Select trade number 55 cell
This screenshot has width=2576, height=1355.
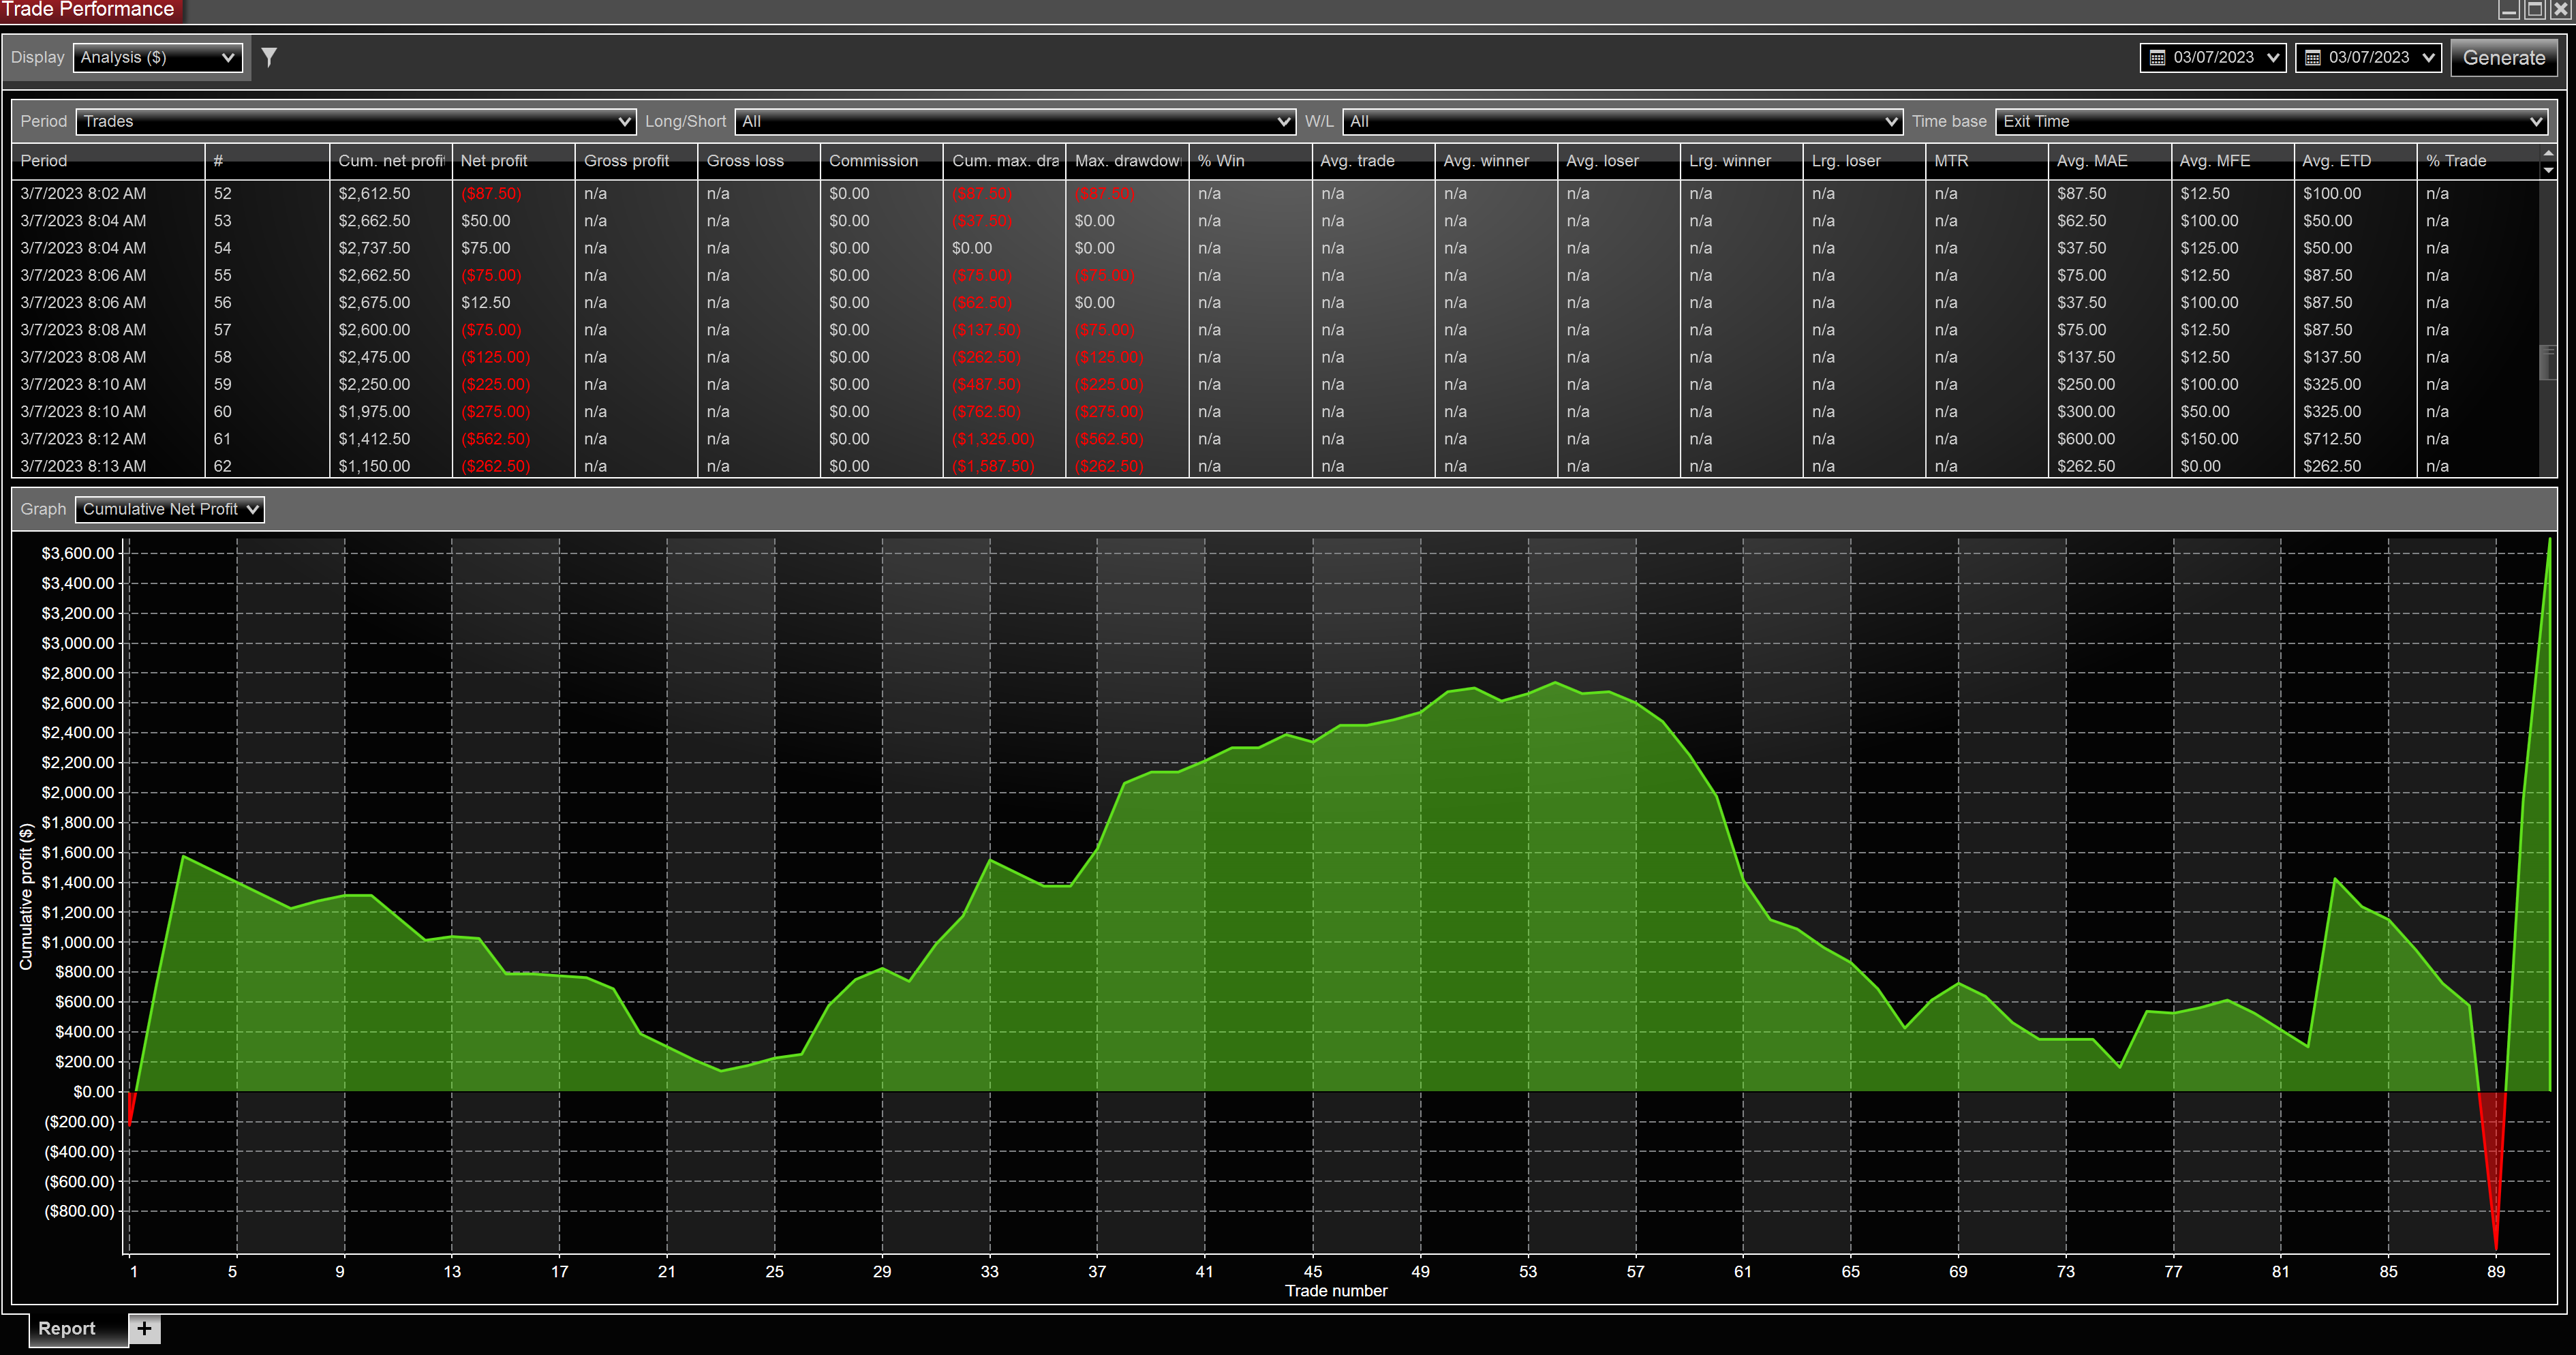point(267,275)
